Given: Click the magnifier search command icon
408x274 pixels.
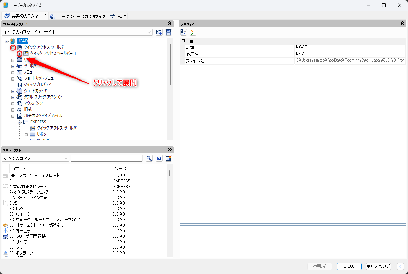Looking at the screenshot, I should click(x=149, y=158).
